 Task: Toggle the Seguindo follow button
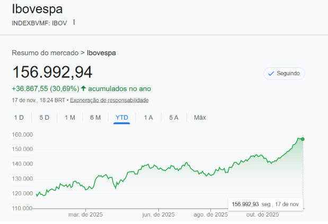[x=284, y=74]
